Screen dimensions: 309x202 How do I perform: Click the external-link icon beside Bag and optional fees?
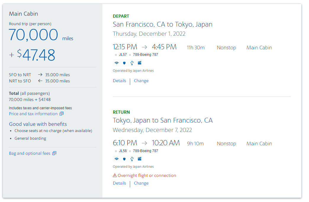click(x=54, y=153)
